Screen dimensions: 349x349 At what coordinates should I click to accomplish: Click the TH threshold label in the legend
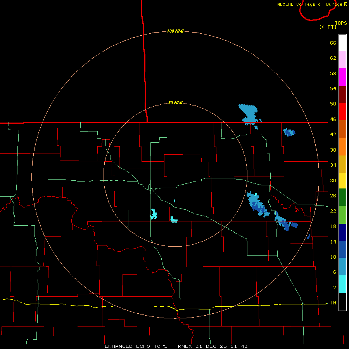pos(333,303)
